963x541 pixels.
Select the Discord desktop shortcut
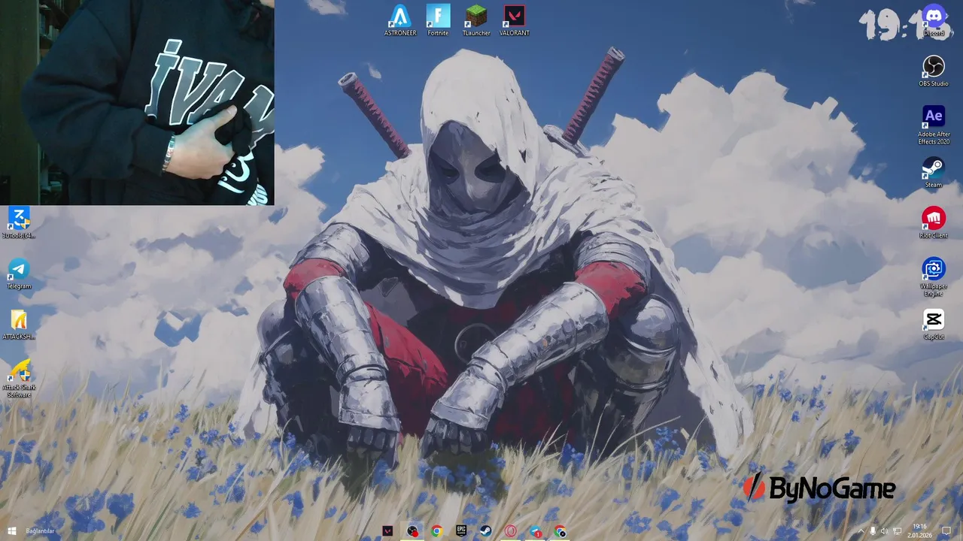click(934, 20)
